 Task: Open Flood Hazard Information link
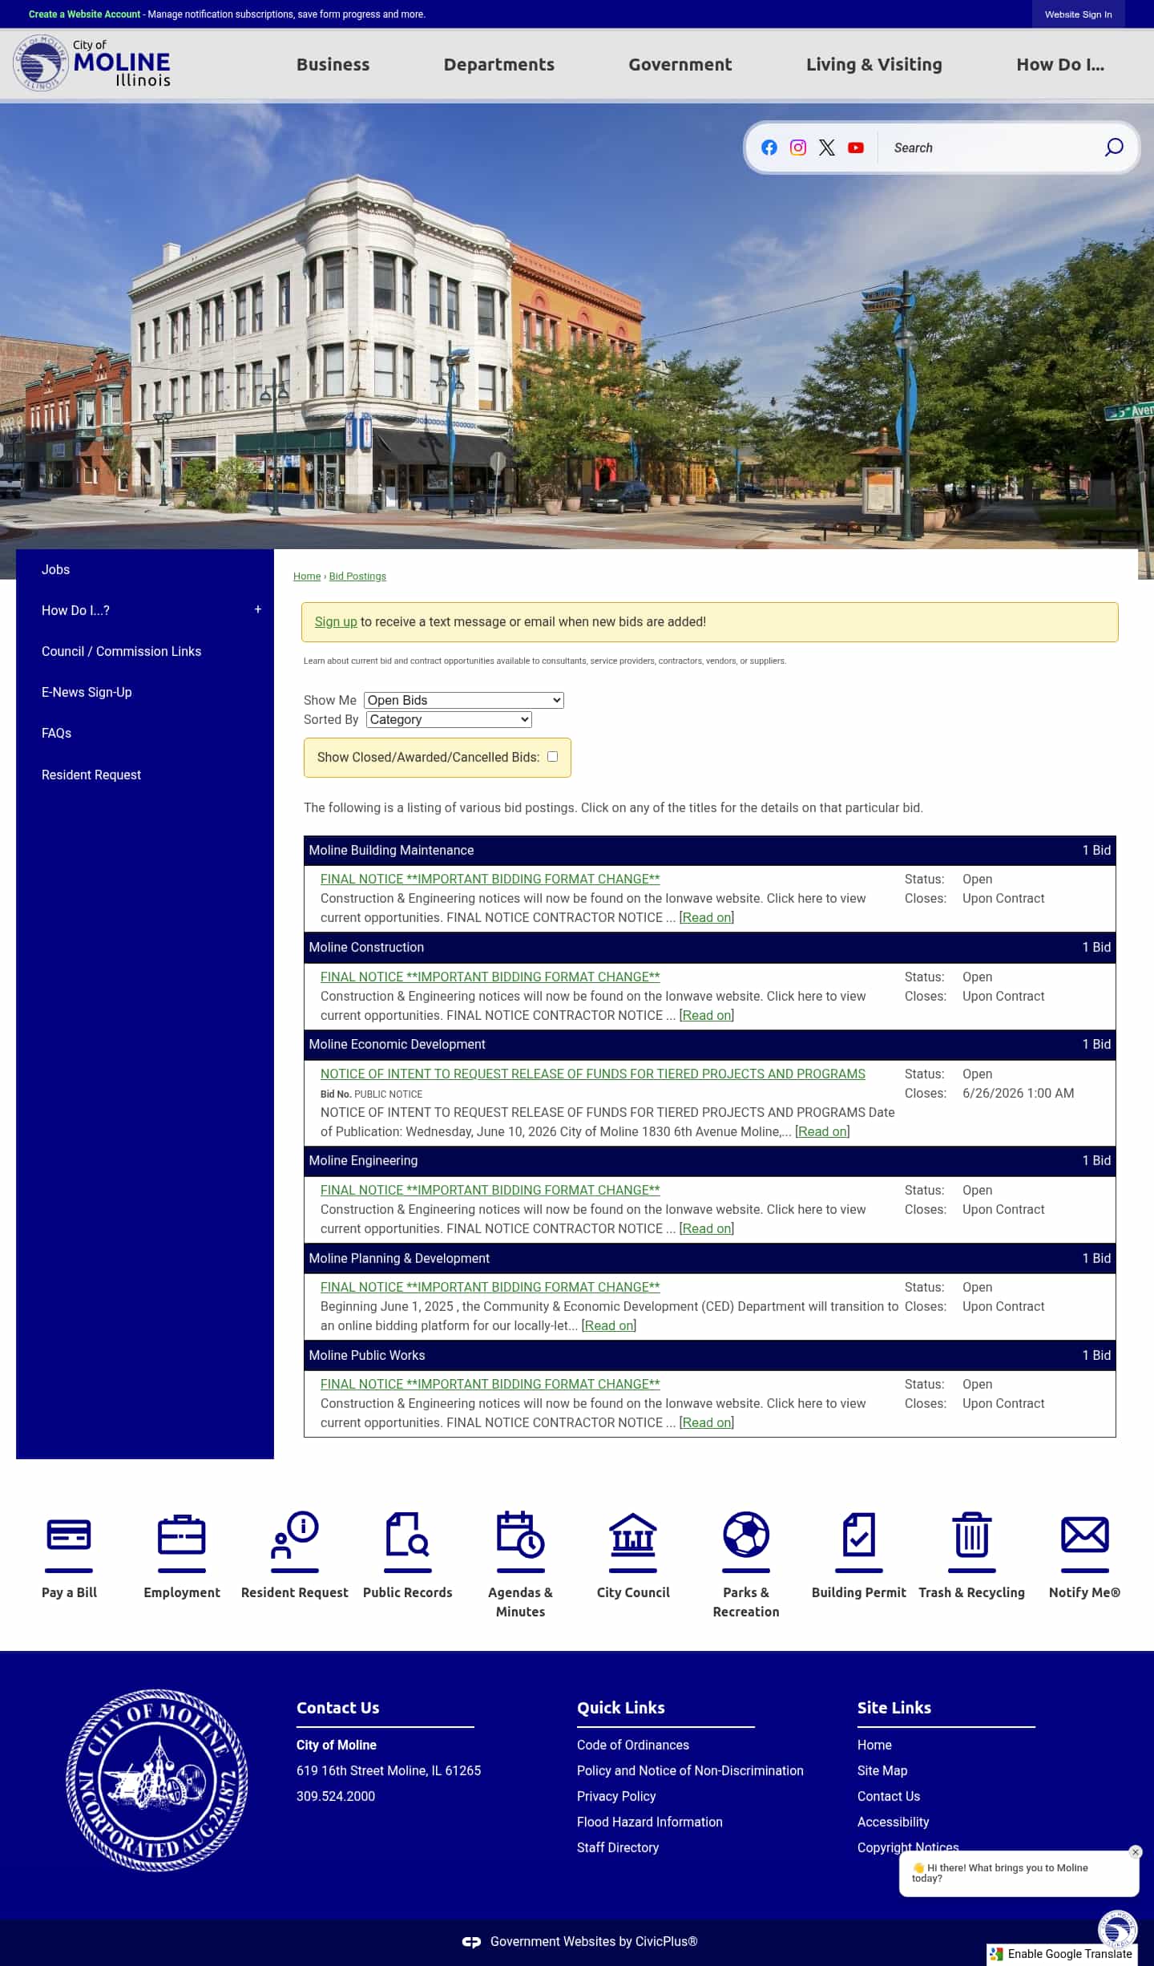(x=650, y=1822)
